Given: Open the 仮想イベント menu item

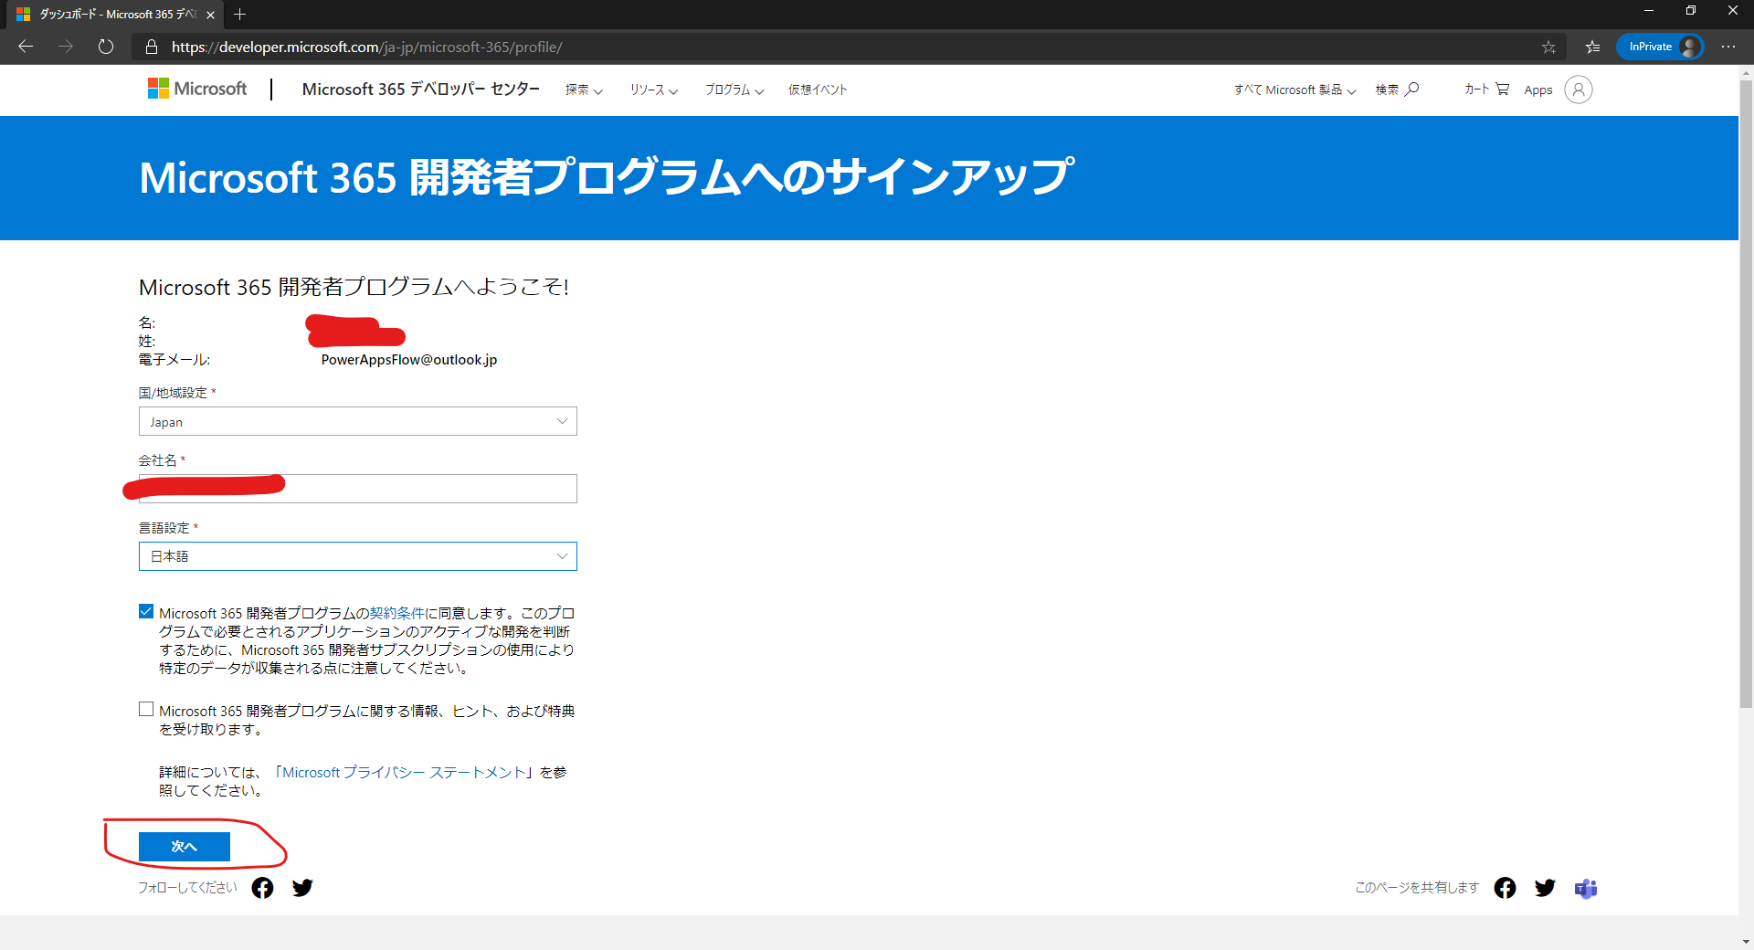Looking at the screenshot, I should click(818, 90).
